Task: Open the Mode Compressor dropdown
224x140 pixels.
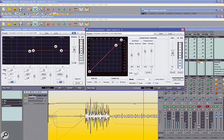Action: tap(150, 79)
